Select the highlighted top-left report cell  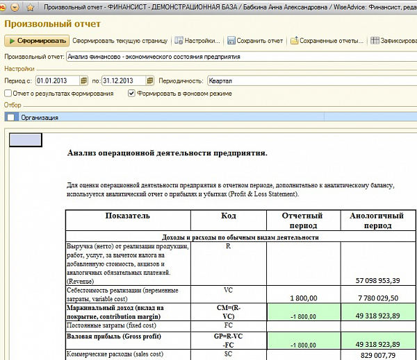tap(24, 139)
